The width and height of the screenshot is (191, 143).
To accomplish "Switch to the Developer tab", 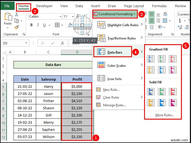I will [x=44, y=6].
